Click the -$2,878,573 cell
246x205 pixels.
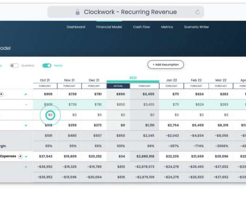pyautogui.click(x=144, y=167)
